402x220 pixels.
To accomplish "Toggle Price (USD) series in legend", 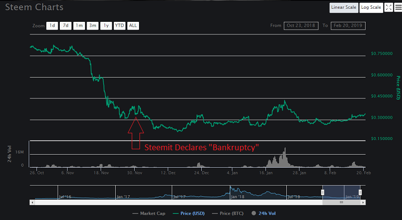I will tap(189, 213).
